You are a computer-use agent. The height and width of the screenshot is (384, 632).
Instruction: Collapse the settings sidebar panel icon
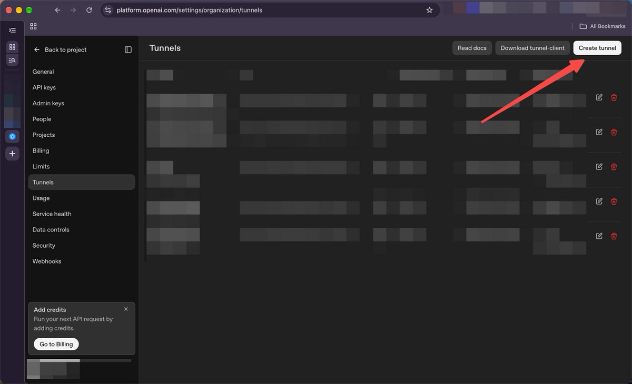128,49
